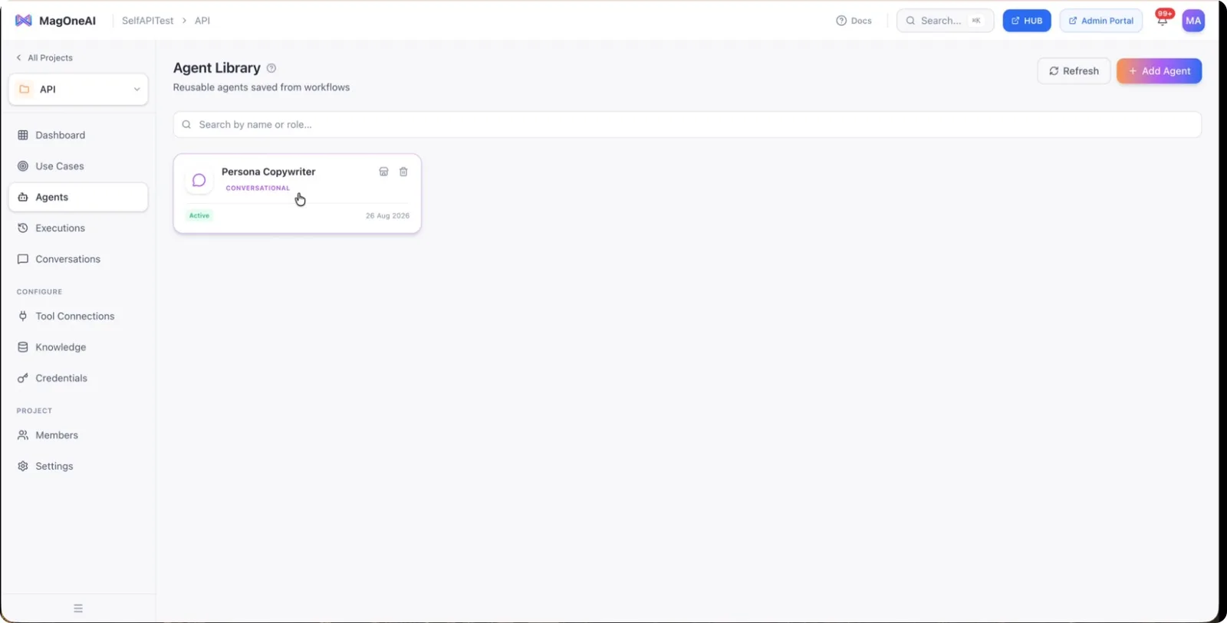Image resolution: width=1227 pixels, height=623 pixels.
Task: Focus the Search by name or role field
Action: 687,125
